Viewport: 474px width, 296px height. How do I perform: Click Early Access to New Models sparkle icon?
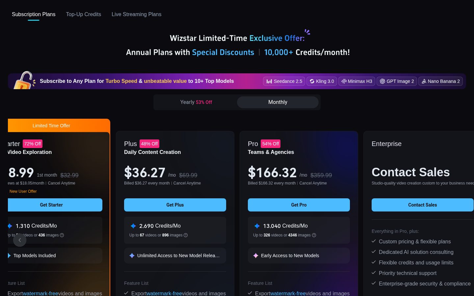[256, 256]
